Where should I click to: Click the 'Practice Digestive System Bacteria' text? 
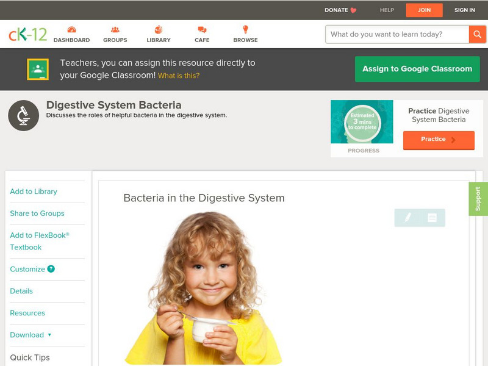pyautogui.click(x=439, y=115)
